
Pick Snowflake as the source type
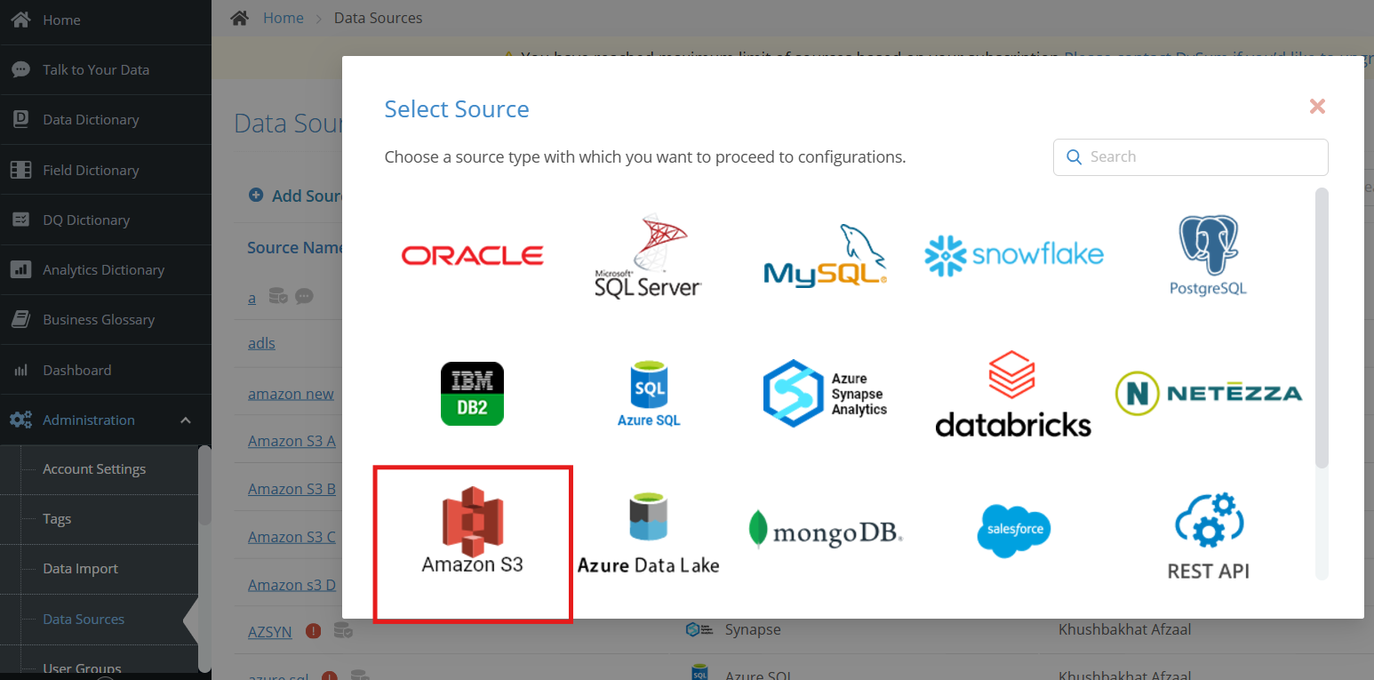click(1014, 256)
